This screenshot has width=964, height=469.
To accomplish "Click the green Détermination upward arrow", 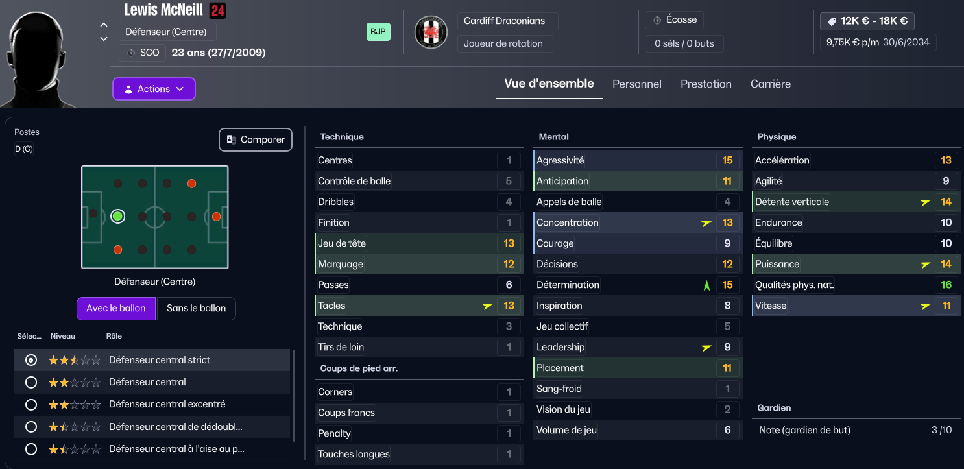I will click(706, 285).
